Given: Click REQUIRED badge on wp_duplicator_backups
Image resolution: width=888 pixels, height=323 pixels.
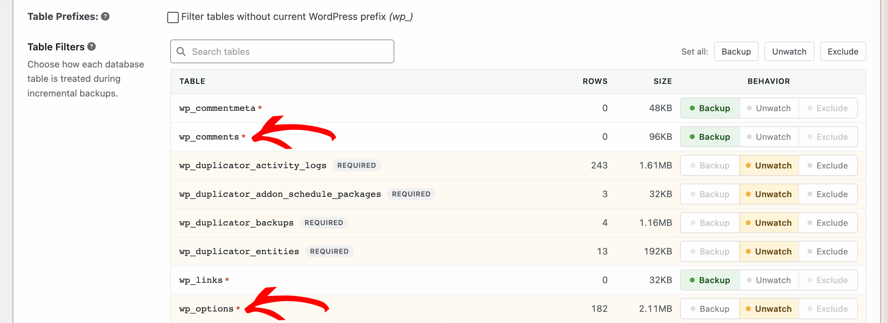Looking at the screenshot, I should point(324,223).
